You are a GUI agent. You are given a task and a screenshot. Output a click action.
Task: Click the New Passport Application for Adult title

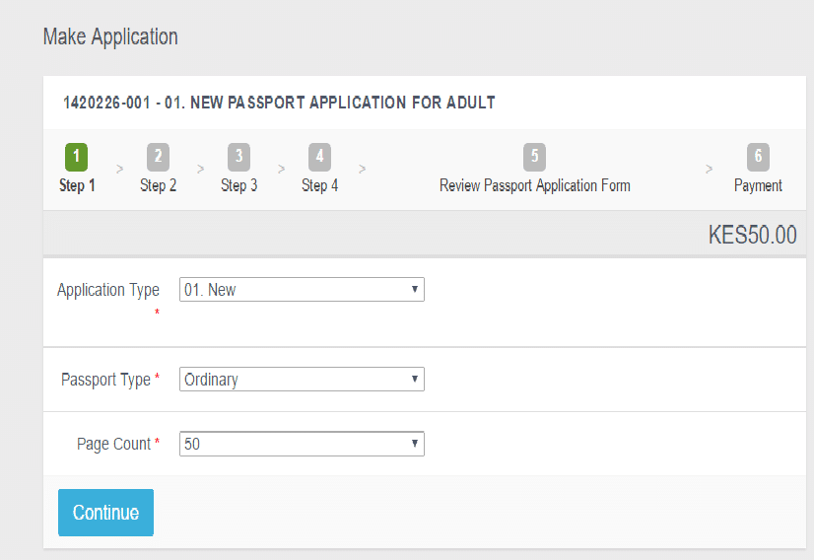(279, 103)
